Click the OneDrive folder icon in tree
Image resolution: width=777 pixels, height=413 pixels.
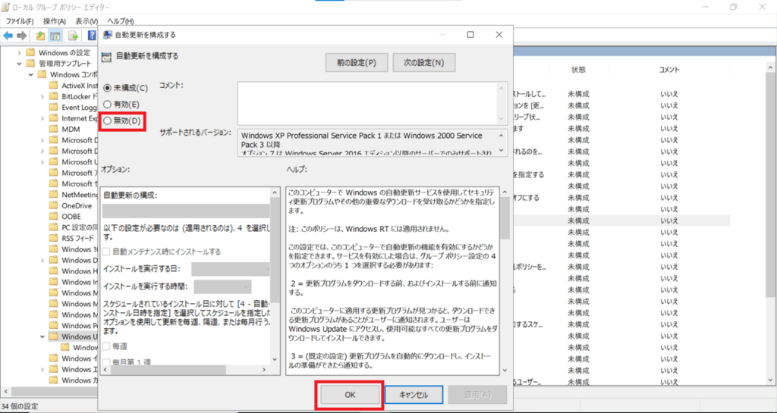[53, 205]
